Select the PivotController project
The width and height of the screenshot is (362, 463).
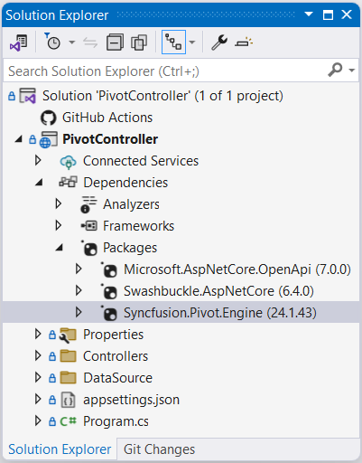click(110, 139)
